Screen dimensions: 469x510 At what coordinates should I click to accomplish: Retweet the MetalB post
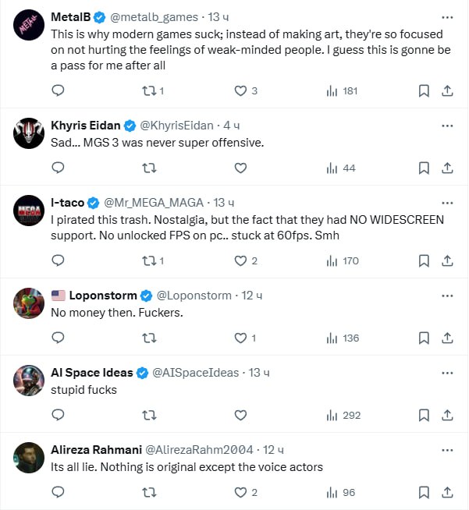pyautogui.click(x=149, y=91)
